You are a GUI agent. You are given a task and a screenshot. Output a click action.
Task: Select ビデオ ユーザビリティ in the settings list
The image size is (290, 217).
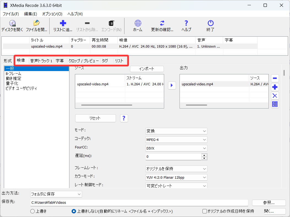[21, 88]
